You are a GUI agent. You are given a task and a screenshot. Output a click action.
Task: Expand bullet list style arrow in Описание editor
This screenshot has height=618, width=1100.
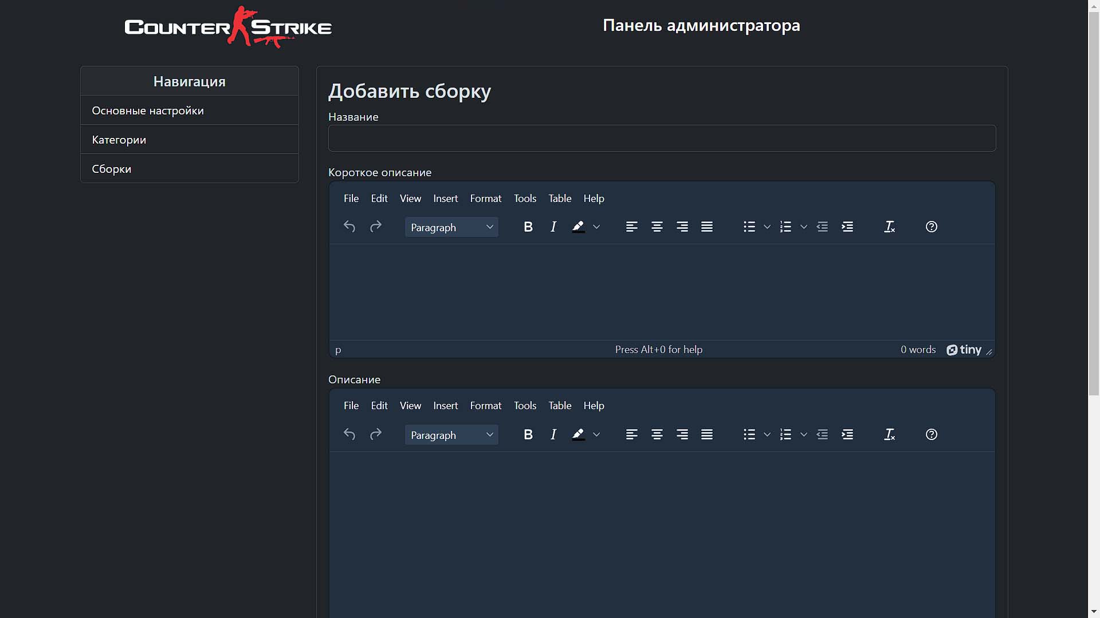767,434
